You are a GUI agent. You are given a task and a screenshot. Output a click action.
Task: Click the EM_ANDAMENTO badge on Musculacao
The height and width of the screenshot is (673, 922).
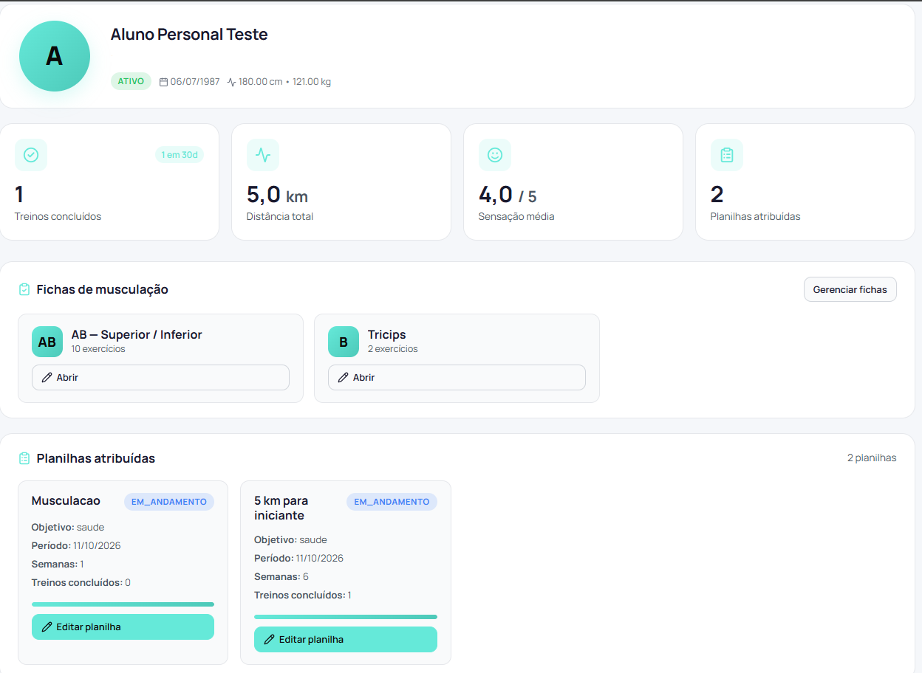pyautogui.click(x=169, y=502)
